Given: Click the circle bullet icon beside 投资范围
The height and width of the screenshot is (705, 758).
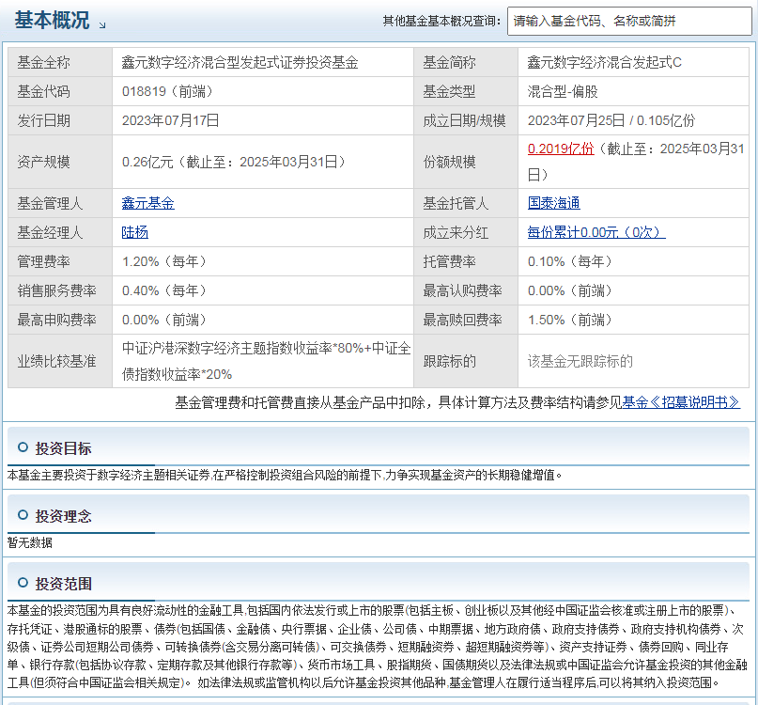Looking at the screenshot, I should pyautogui.click(x=23, y=583).
